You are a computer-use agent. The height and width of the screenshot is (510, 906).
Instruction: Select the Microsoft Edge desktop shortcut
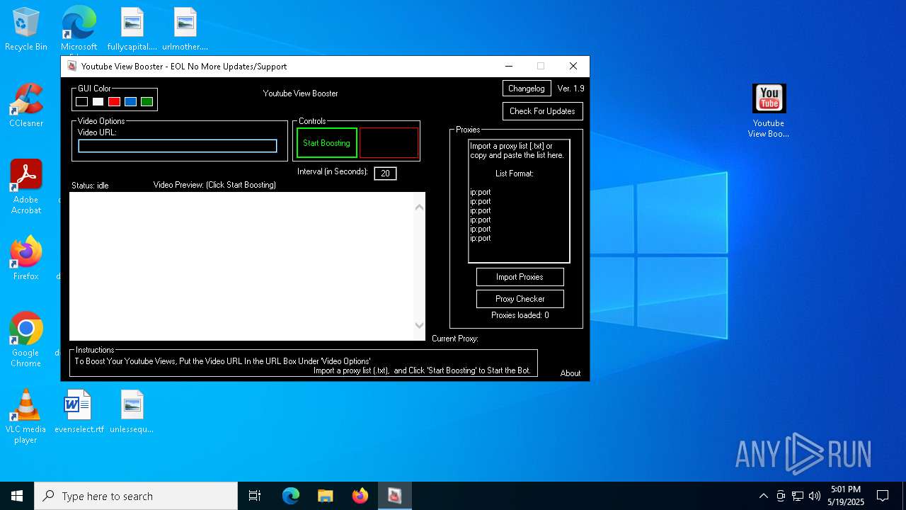point(79,30)
